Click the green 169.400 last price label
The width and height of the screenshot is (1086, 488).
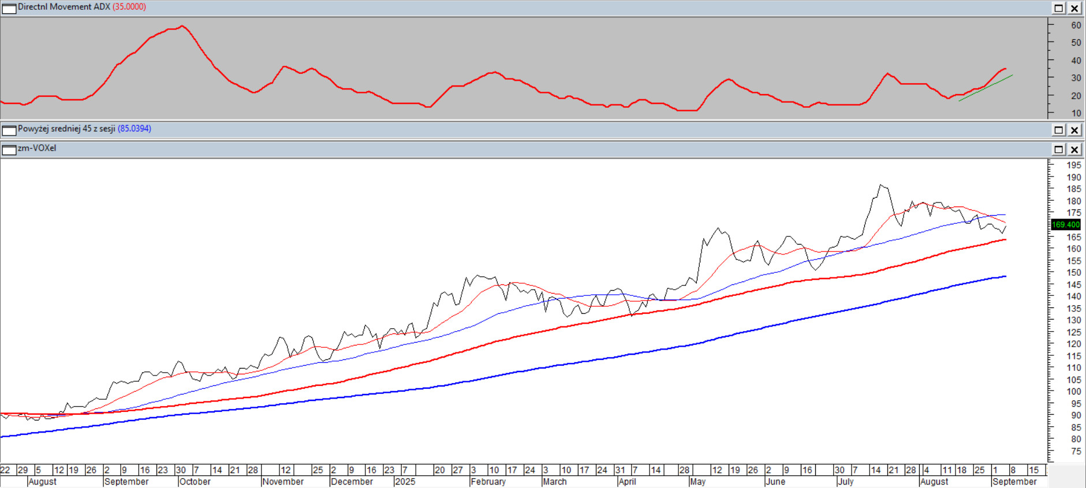tap(1065, 224)
